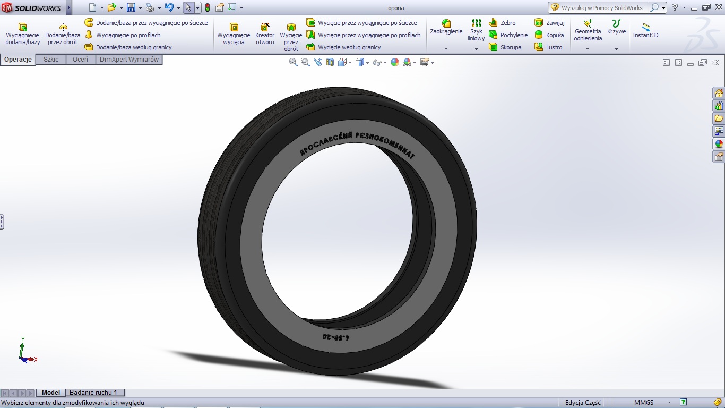Click the rebuild traffic light icon

(x=207, y=7)
